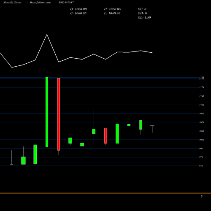Viewport: 211px width, 211px height.
Task: Click the 995 price axis label
Action: coord(201,149)
